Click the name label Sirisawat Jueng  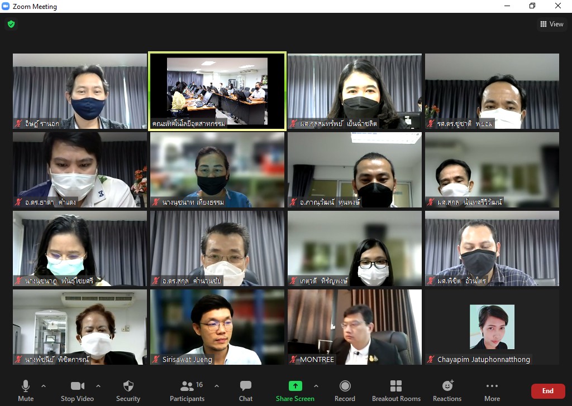(187, 359)
